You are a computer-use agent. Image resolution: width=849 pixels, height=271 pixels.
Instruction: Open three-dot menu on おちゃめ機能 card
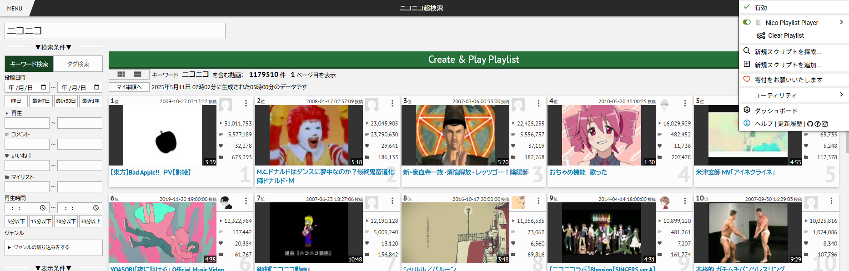tap(685, 104)
